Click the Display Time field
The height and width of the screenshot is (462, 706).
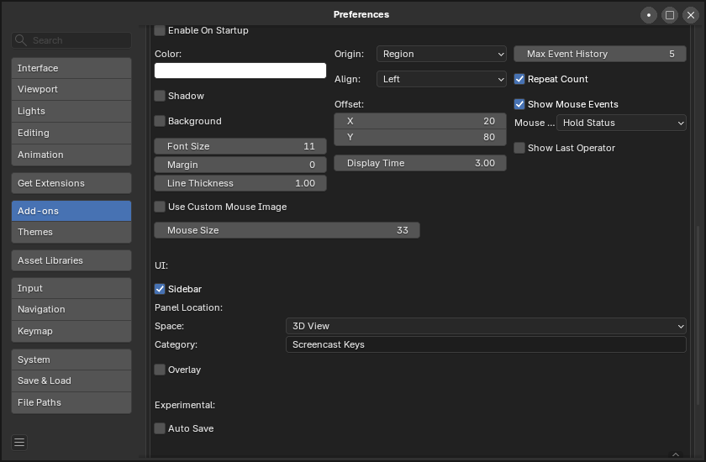pos(420,163)
